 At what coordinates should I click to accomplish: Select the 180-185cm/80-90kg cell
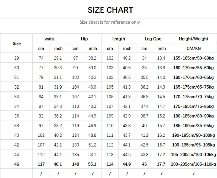[x=193, y=116]
